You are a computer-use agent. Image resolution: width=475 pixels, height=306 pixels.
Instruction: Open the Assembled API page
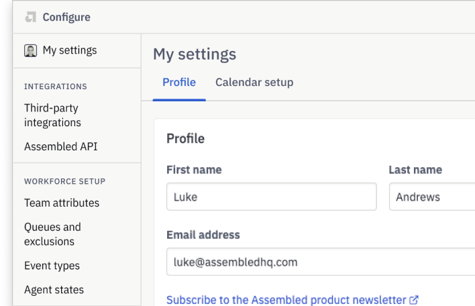click(61, 147)
